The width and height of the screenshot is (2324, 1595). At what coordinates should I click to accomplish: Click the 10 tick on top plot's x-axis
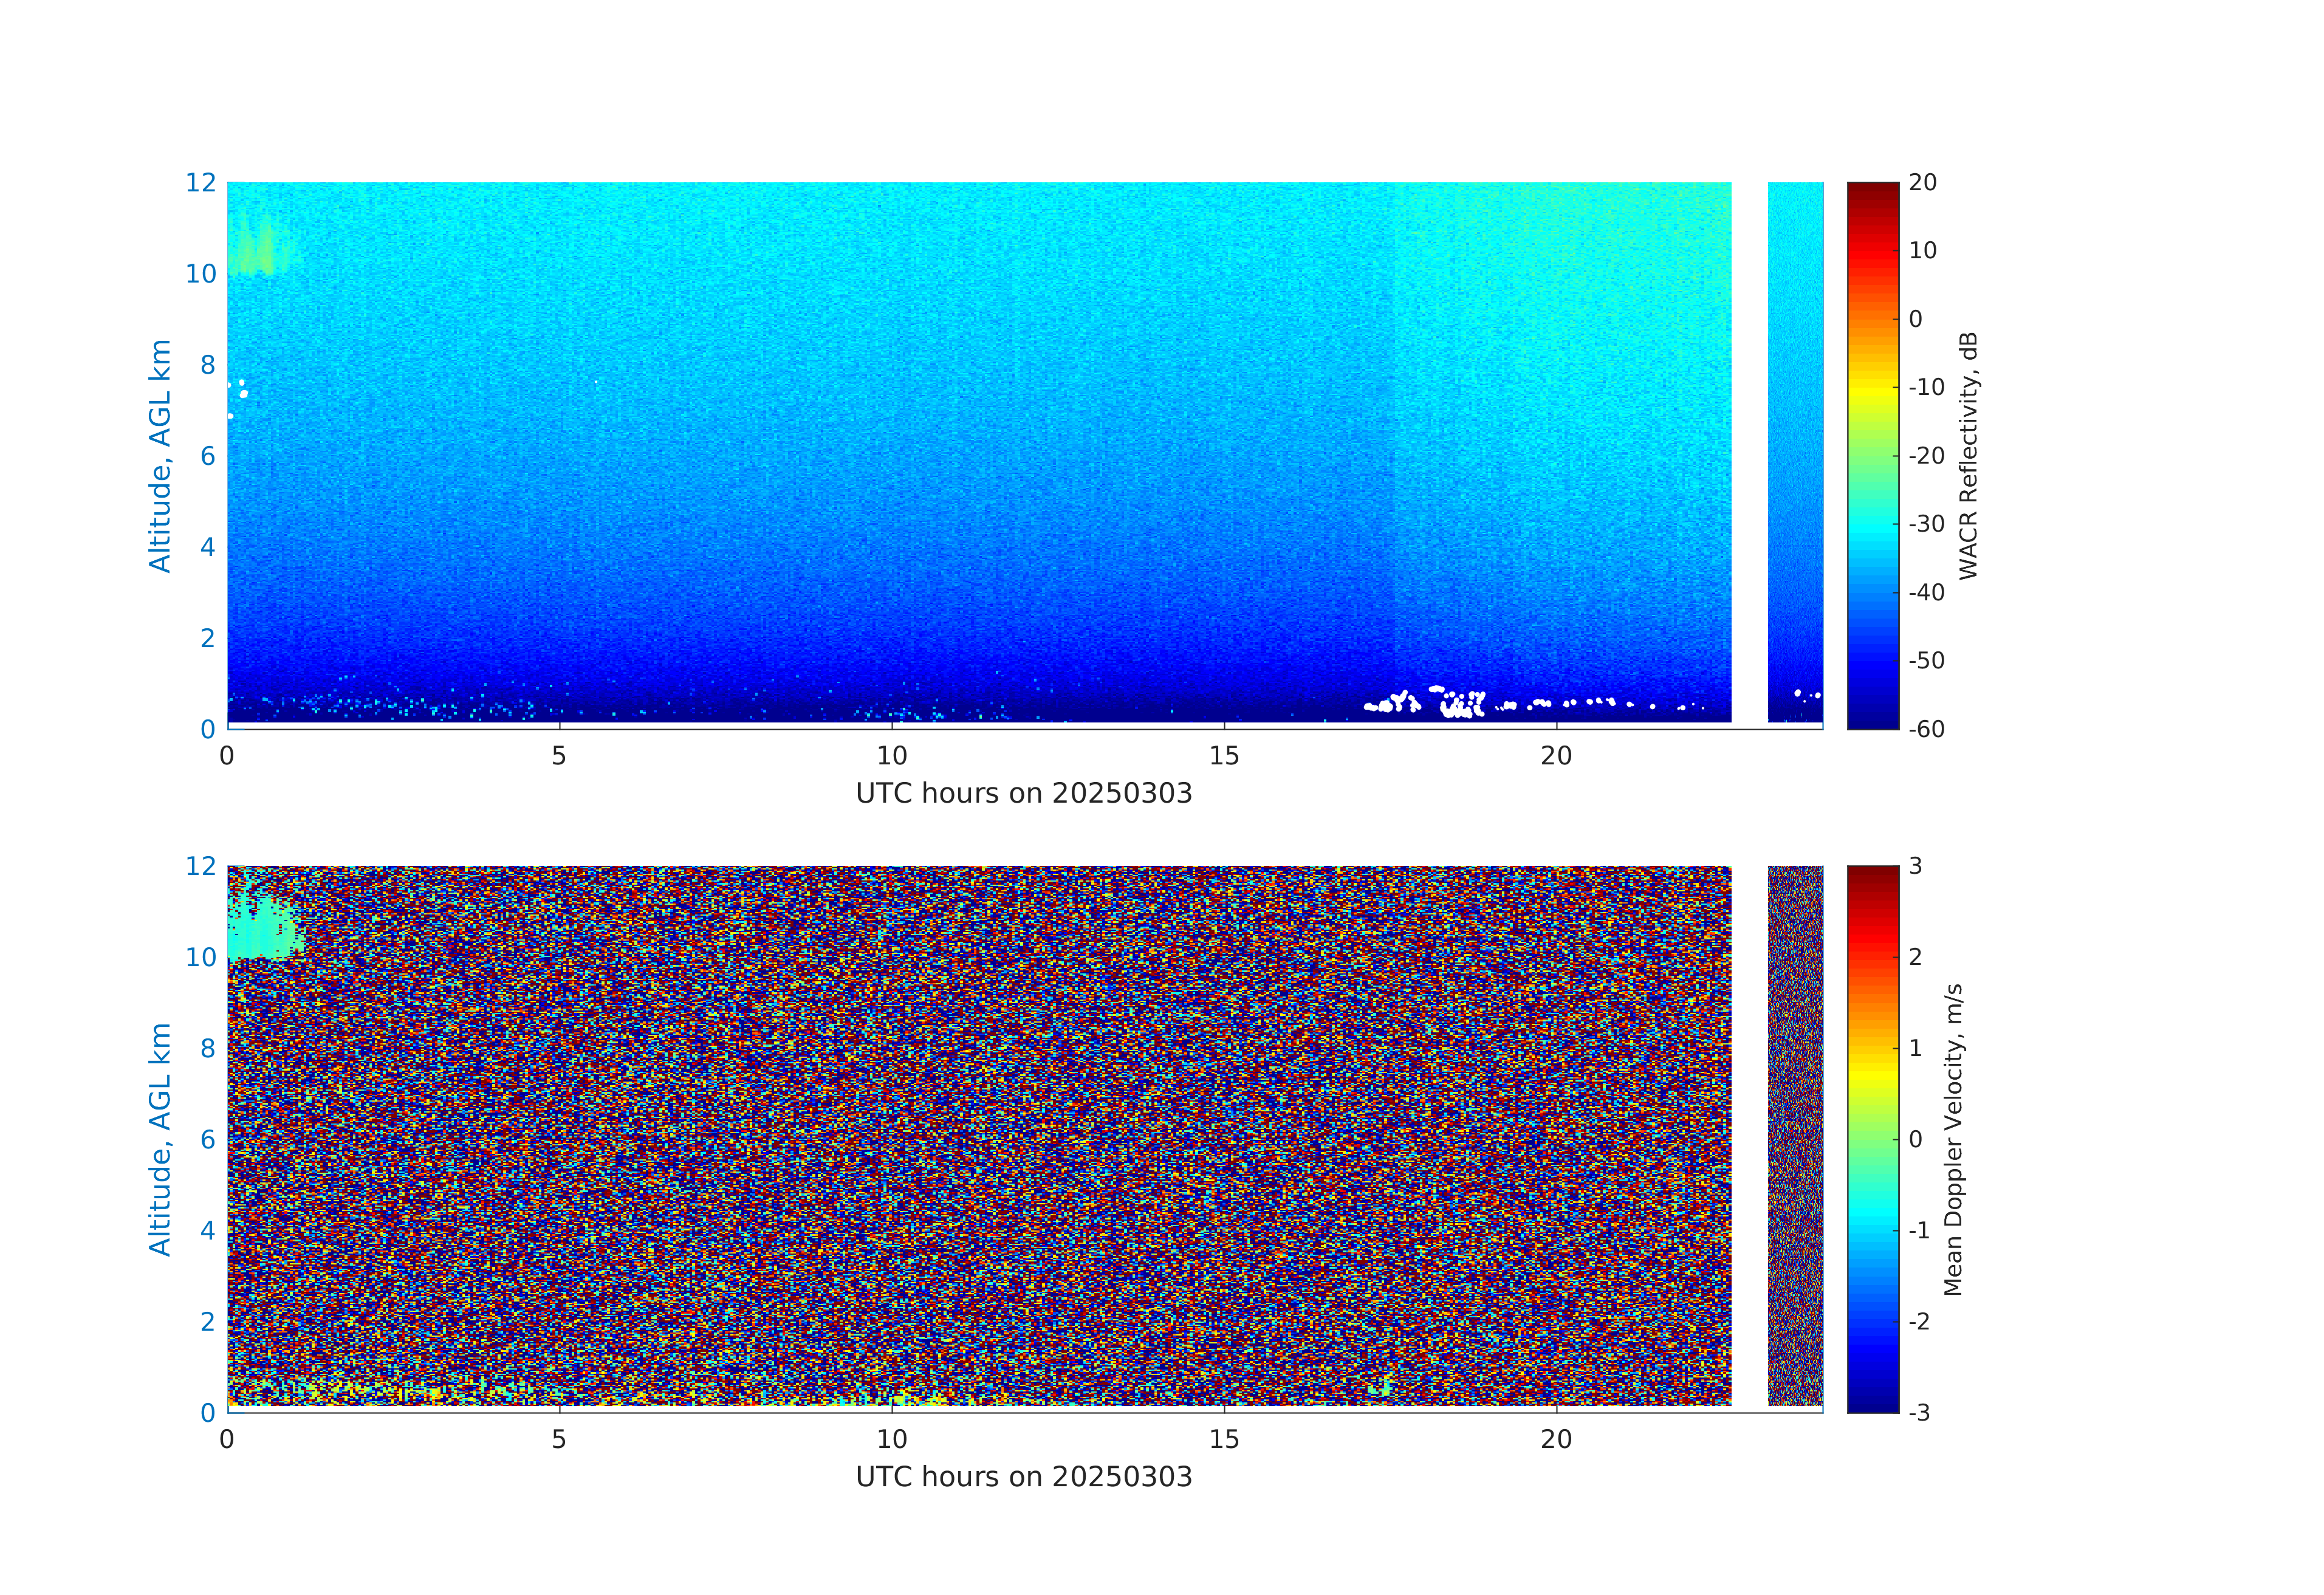click(891, 756)
